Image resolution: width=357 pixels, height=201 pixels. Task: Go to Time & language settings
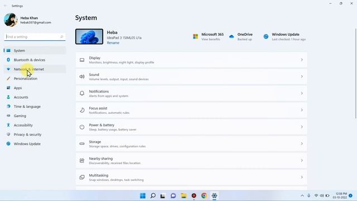(x=35, y=107)
